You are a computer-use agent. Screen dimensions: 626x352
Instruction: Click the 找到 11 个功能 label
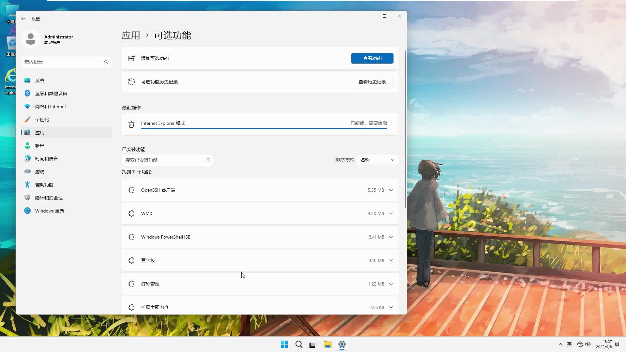point(137,172)
